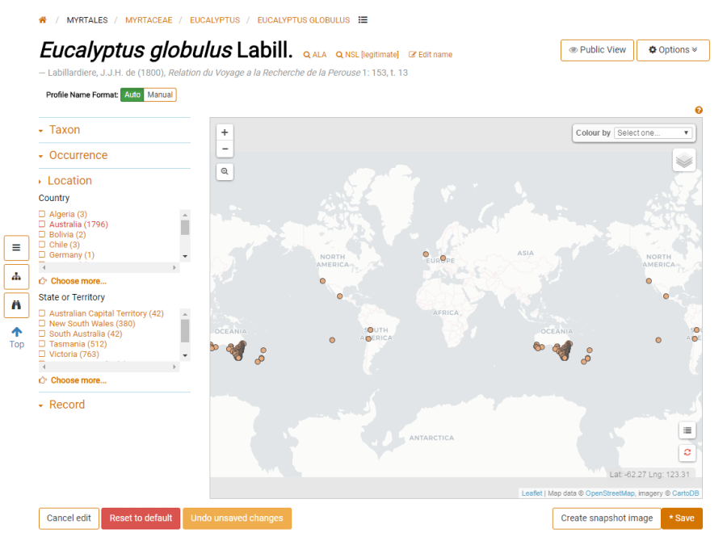Open the map layers control

coord(683,161)
